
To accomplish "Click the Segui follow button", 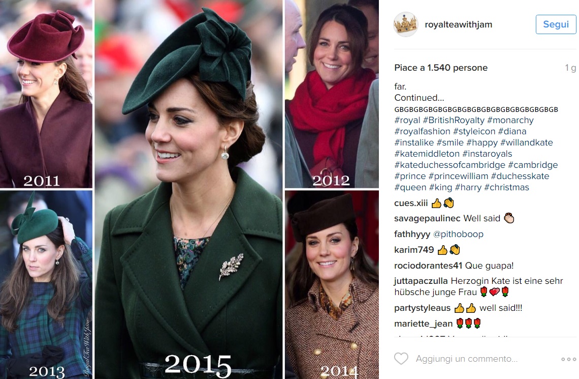I will (556, 24).
